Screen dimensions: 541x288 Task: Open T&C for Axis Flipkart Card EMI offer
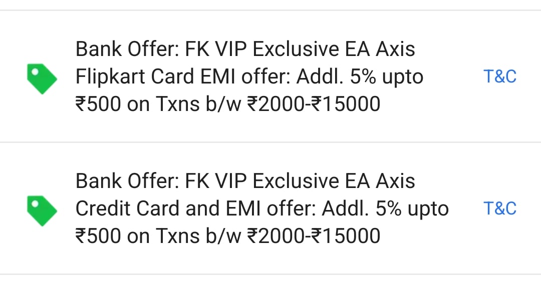click(x=500, y=76)
